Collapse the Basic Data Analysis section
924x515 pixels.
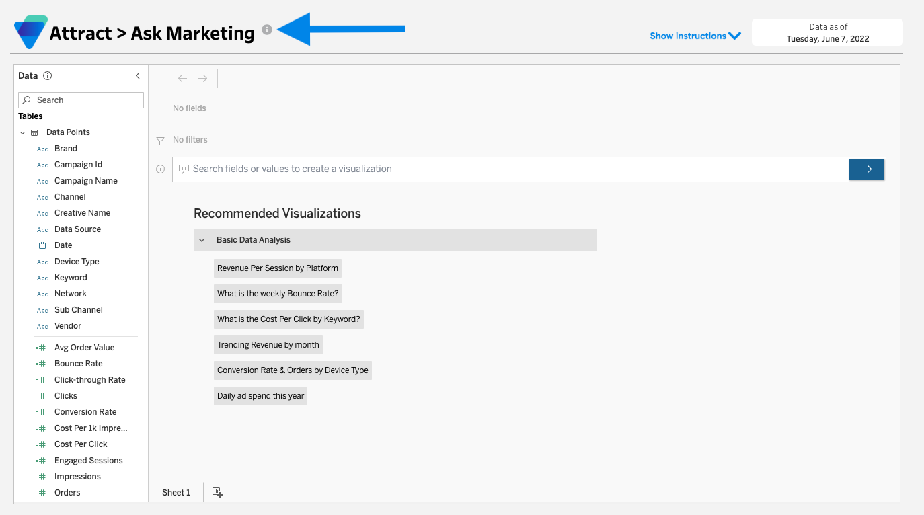(202, 240)
